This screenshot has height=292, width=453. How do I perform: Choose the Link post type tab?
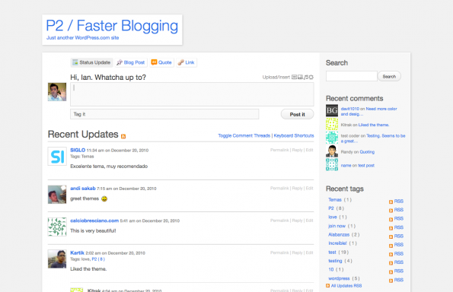click(187, 62)
